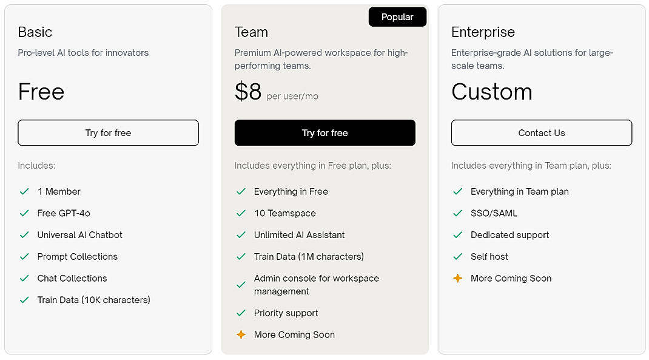The width and height of the screenshot is (649, 360).
Task: Click the Team plan's "Try for free" button
Action: 324,132
